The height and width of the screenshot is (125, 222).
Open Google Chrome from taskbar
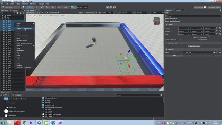[x=25, y=123]
